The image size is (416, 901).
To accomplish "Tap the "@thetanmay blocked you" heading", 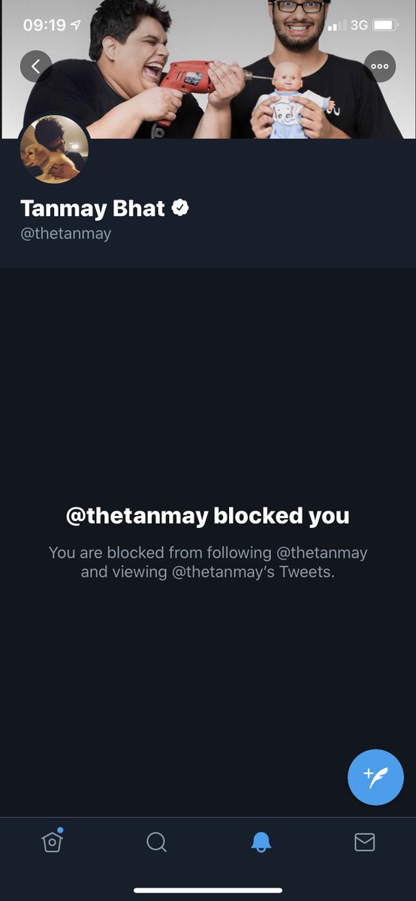I will click(208, 516).
